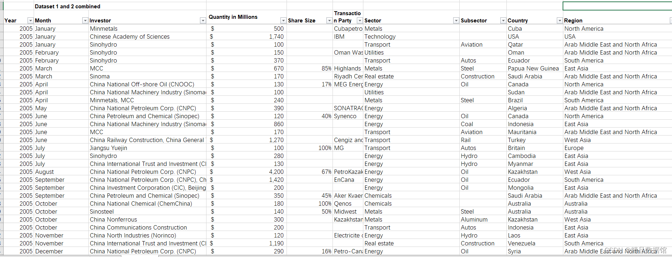Select 'China National Off-shore Oil (CNOOC)' cell

coord(147,84)
